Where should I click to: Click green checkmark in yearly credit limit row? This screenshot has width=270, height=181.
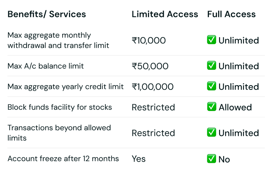[211, 86]
